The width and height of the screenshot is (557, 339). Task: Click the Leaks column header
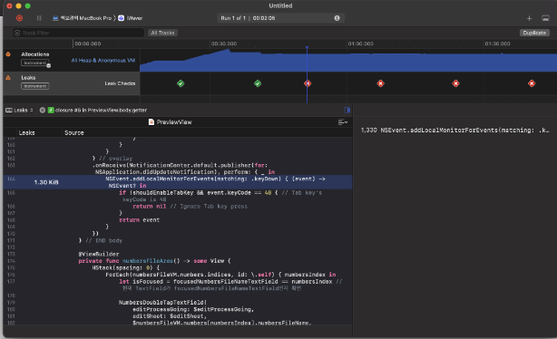[x=27, y=132]
